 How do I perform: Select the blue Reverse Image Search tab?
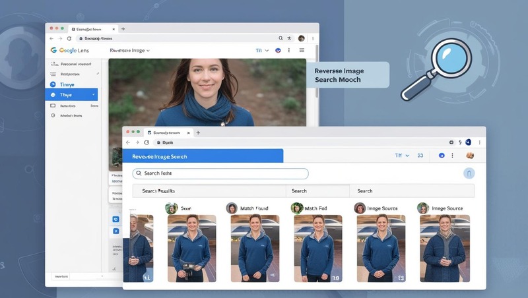point(203,156)
